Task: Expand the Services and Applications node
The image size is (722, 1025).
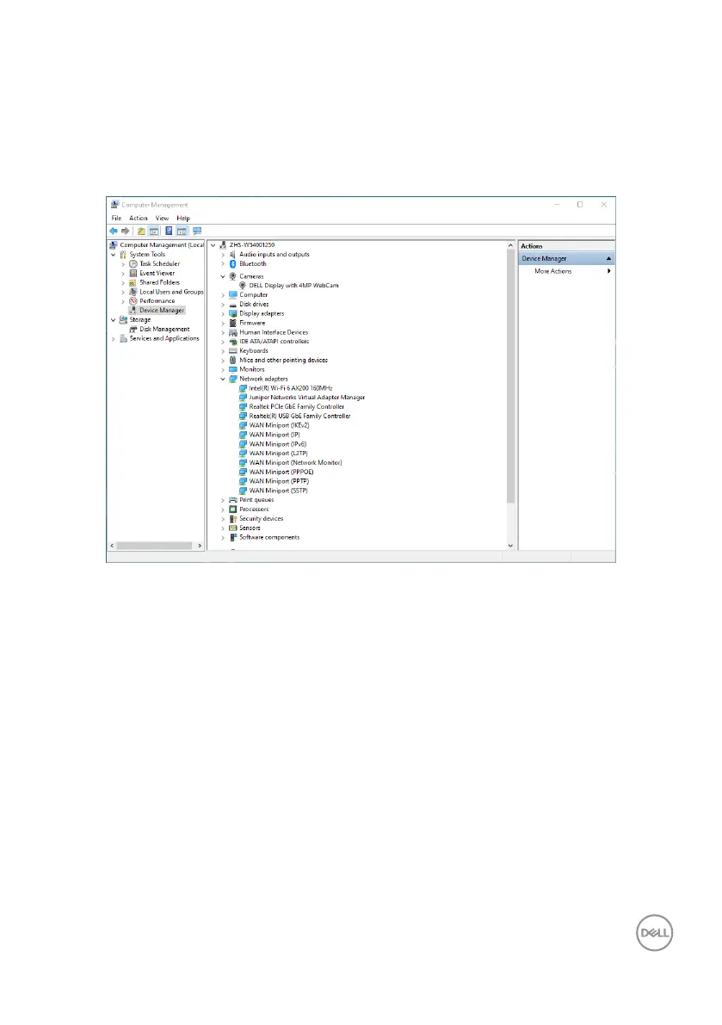Action: [114, 338]
